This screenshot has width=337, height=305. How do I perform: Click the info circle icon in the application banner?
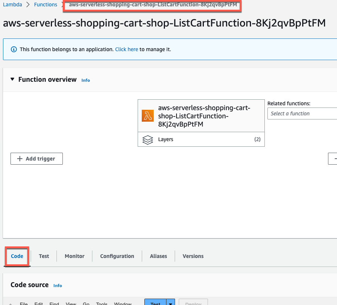tap(14, 49)
